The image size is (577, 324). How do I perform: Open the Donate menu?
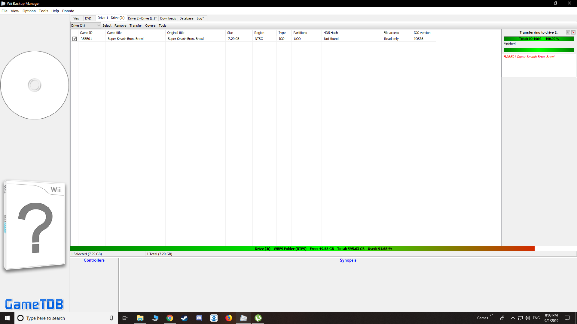pyautogui.click(x=68, y=11)
